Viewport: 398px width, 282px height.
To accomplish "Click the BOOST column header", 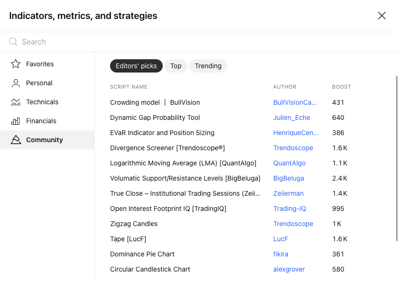I will [x=342, y=87].
